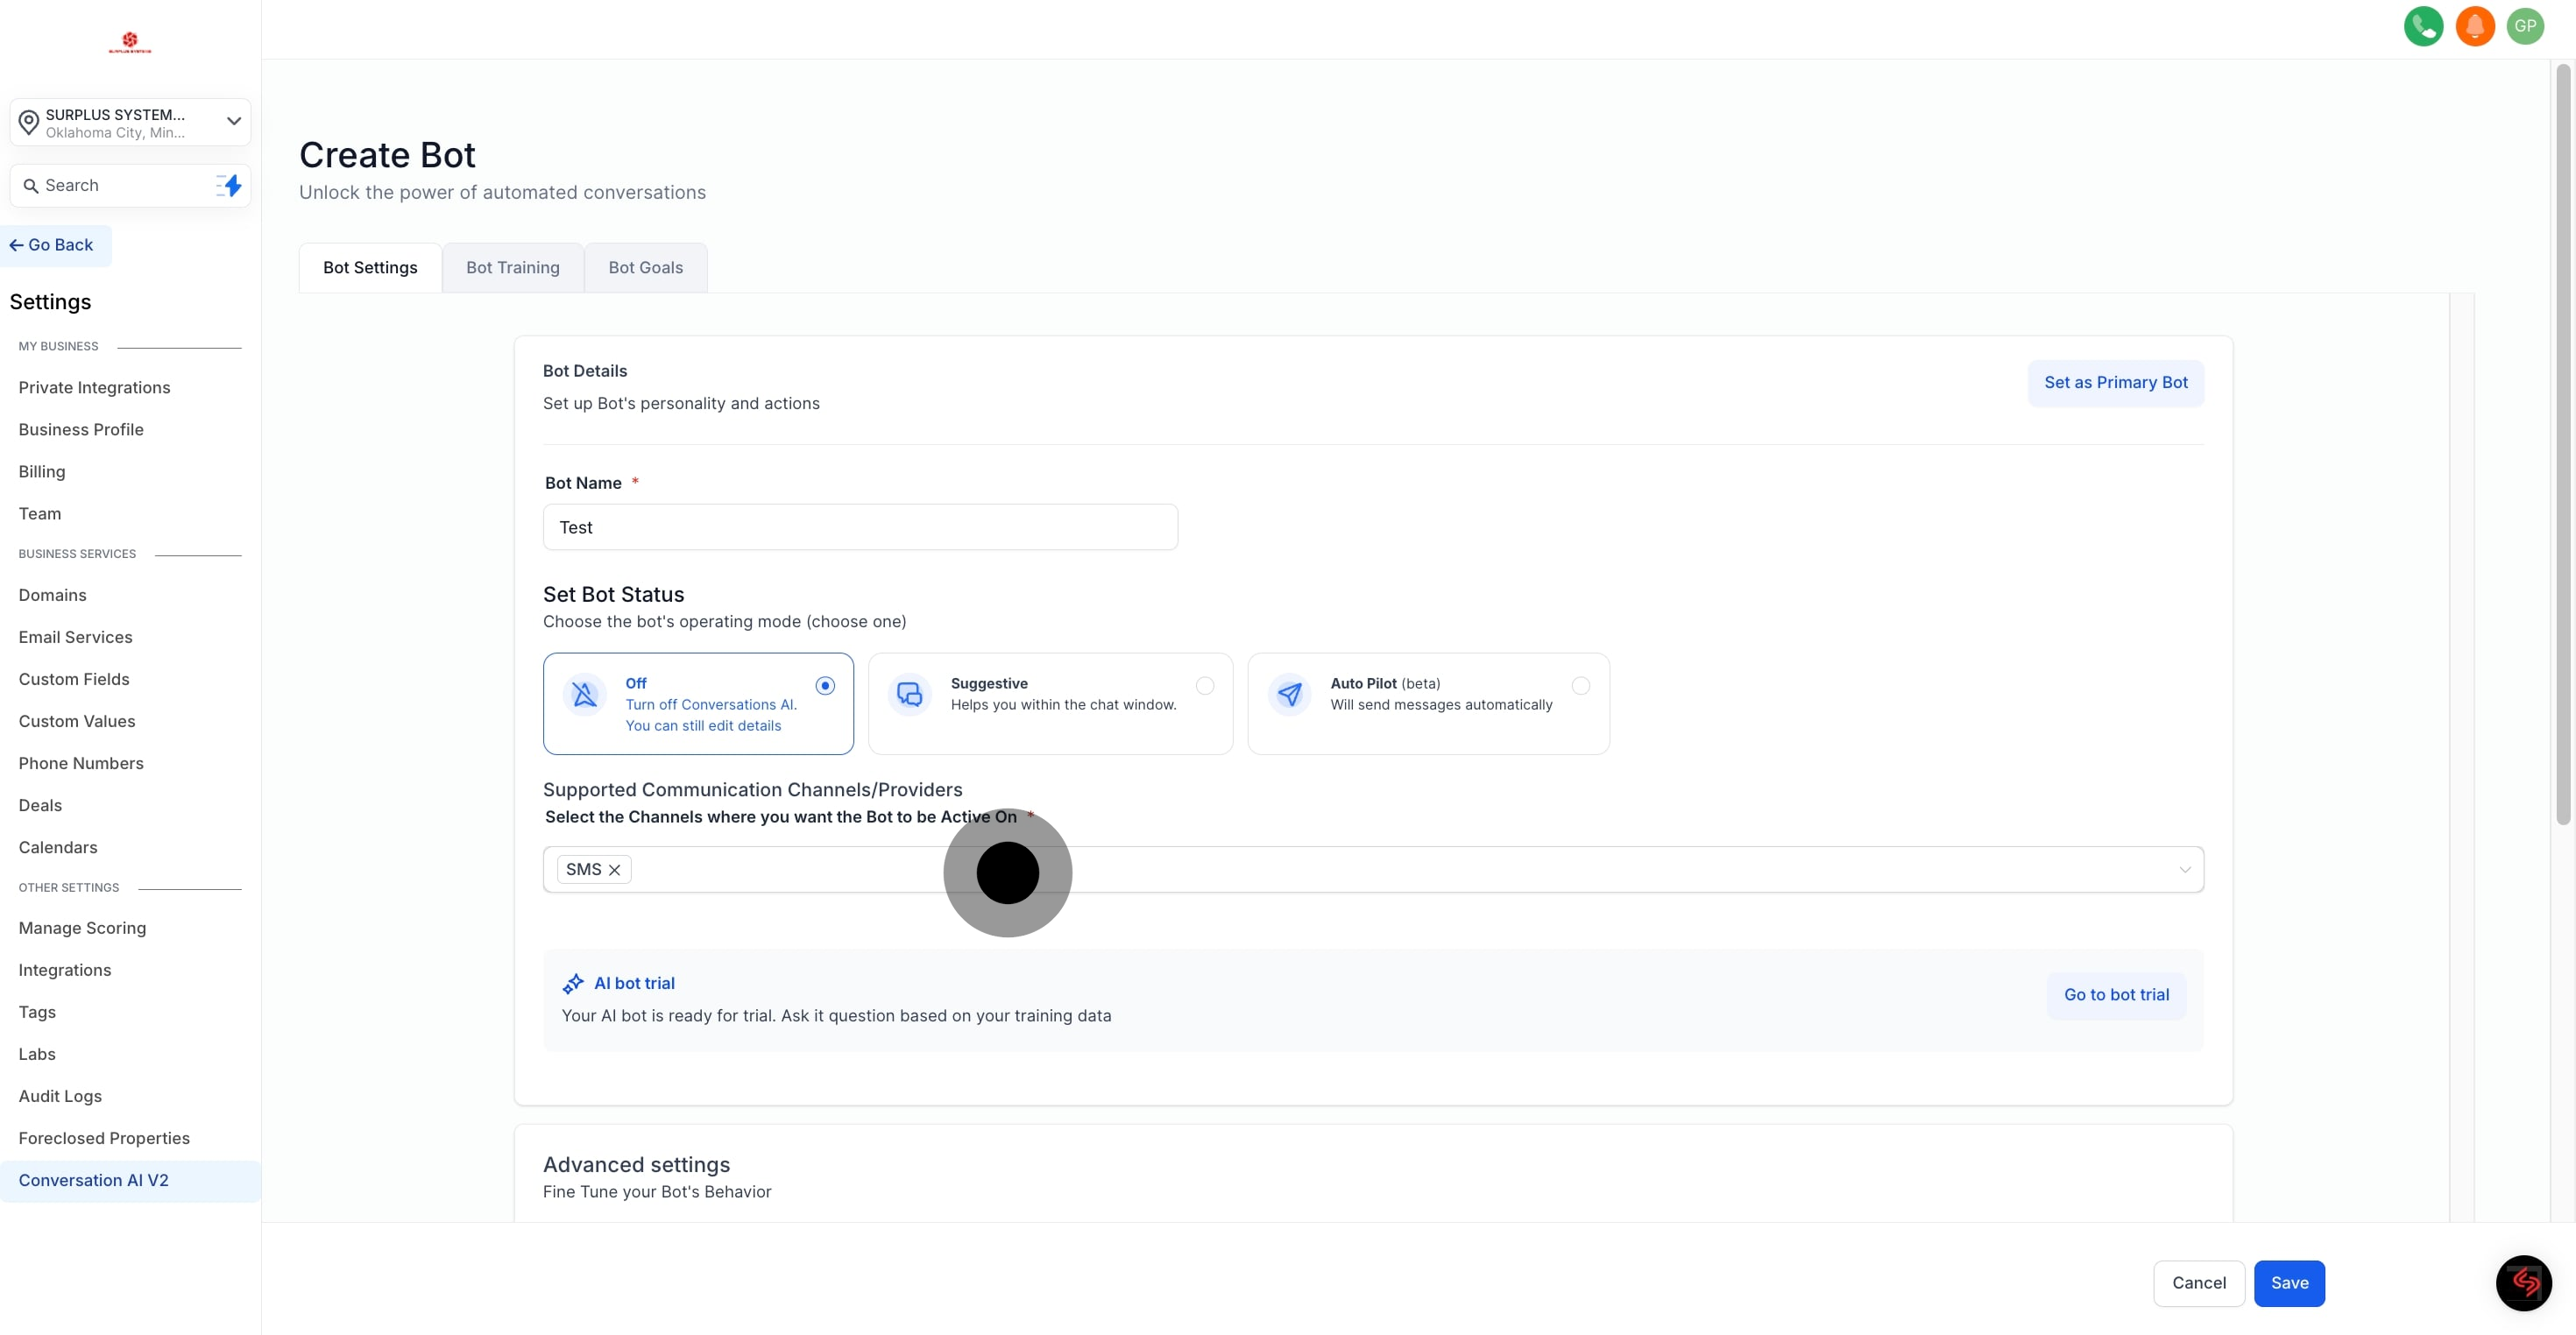Image resolution: width=2576 pixels, height=1335 pixels.
Task: Click the lightning bolt quick actions icon
Action: click(x=231, y=185)
